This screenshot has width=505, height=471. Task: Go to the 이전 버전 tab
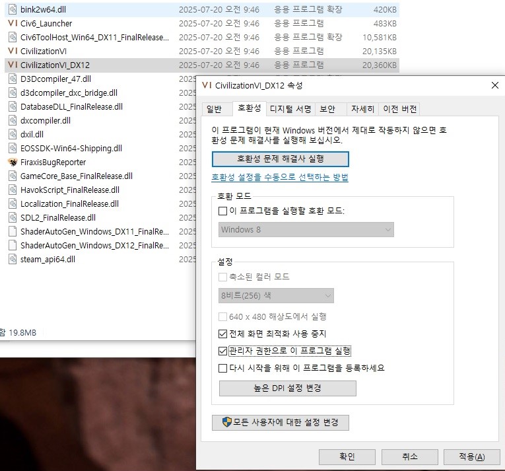click(x=399, y=109)
